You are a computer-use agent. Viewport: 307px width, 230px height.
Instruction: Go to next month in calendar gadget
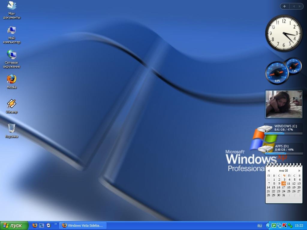pos(299,171)
